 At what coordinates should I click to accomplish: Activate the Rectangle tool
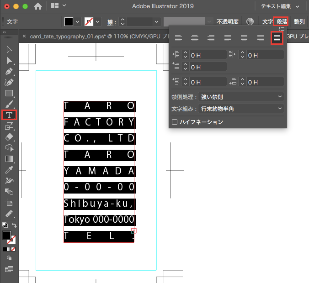tap(9, 93)
